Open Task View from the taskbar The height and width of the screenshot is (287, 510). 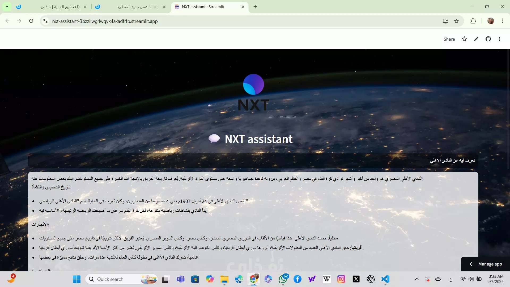(x=165, y=279)
